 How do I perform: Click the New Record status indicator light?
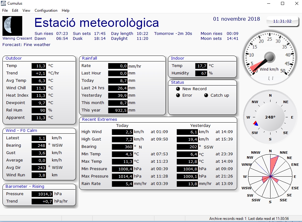(x=178, y=89)
